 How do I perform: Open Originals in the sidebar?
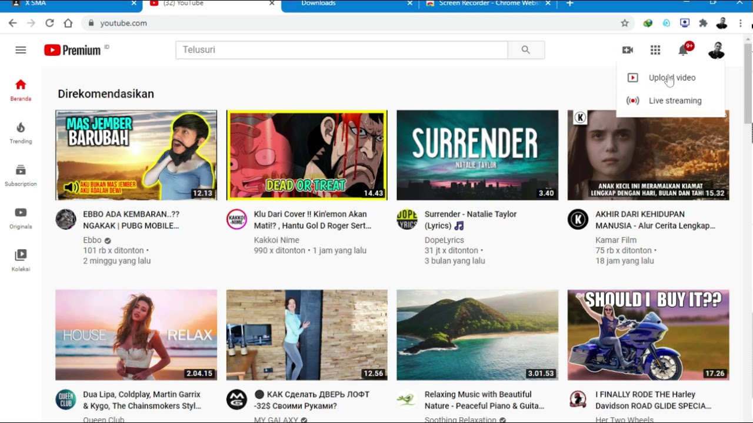[x=21, y=218]
